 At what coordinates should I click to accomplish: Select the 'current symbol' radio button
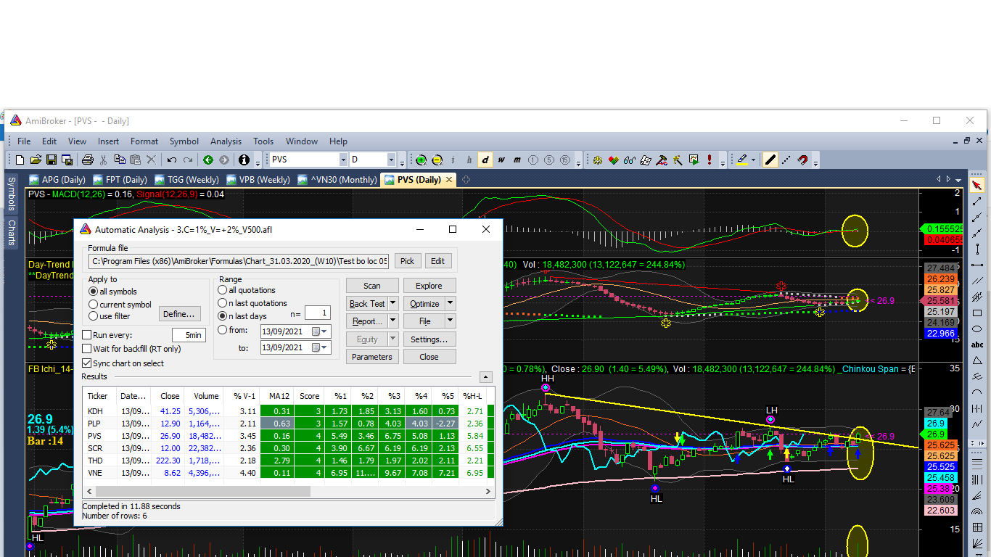(94, 305)
